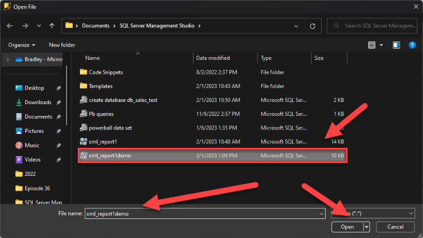Image resolution: width=423 pixels, height=238 pixels.
Task: Close the Open File dialog
Action: pyautogui.click(x=416, y=7)
